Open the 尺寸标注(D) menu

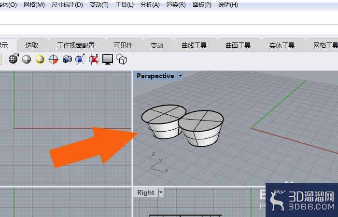[67, 5]
